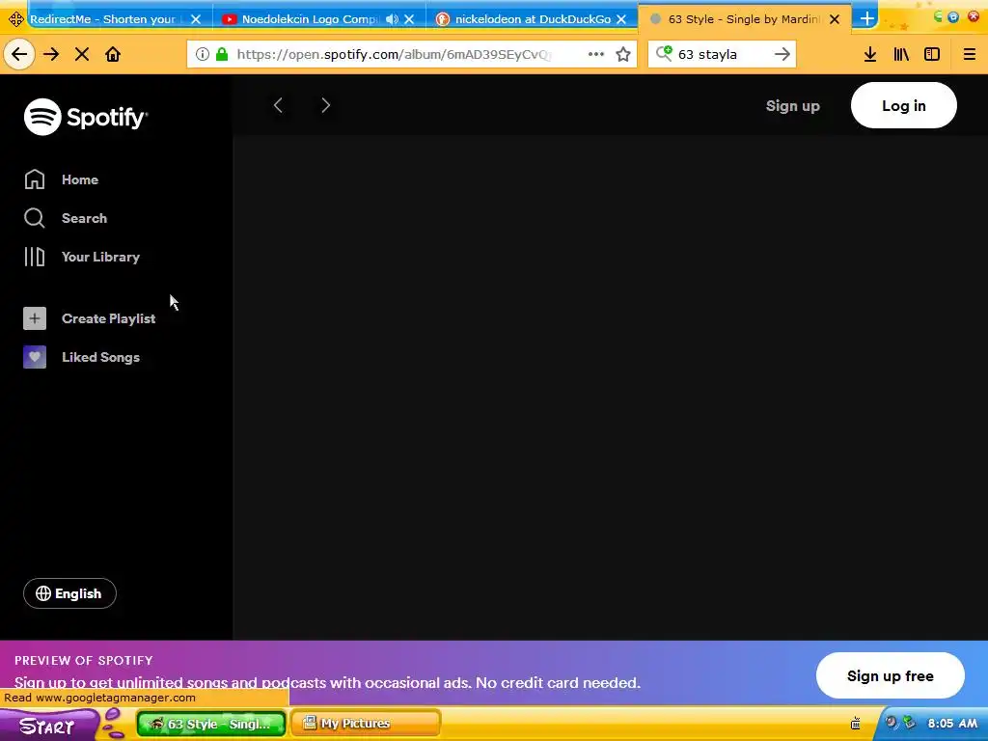The image size is (988, 741).
Task: Open the hamburger application menu
Action: [969, 54]
